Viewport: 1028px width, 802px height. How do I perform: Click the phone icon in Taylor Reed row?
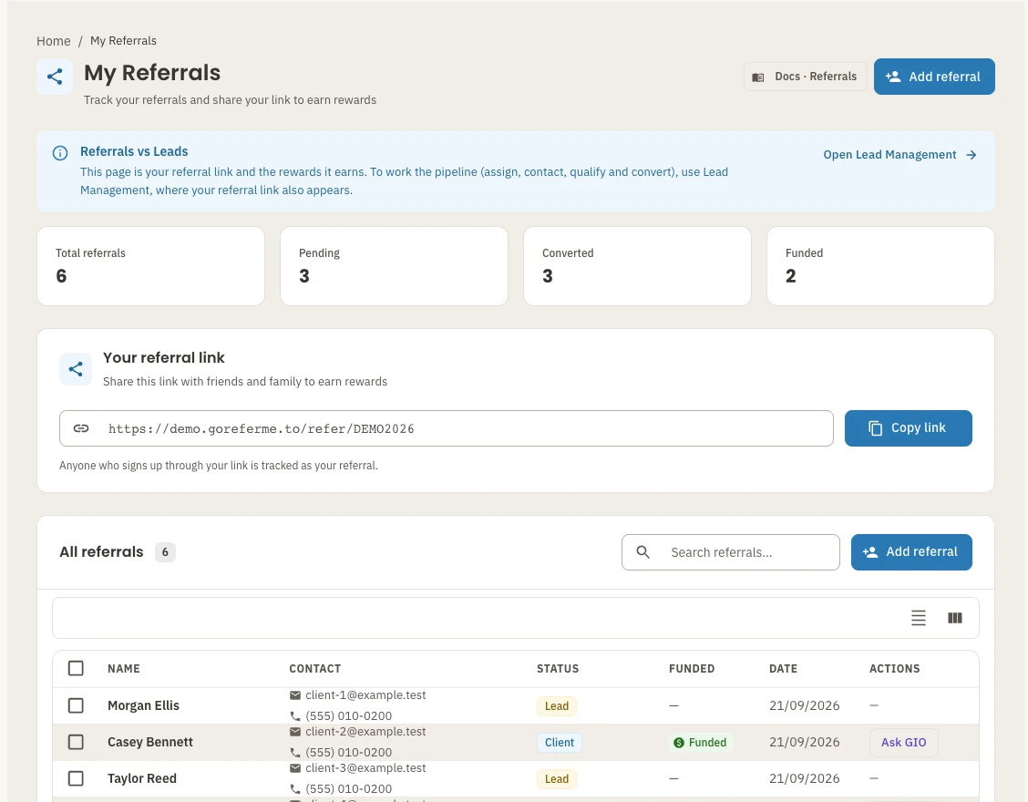(x=295, y=789)
